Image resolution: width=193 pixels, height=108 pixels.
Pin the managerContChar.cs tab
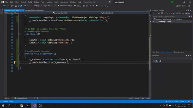(21, 10)
